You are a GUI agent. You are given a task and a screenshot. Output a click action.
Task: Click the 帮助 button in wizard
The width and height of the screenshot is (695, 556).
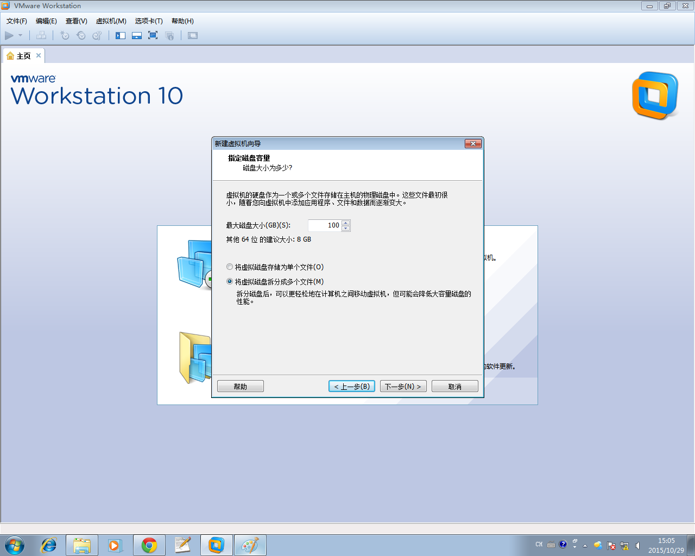(241, 386)
